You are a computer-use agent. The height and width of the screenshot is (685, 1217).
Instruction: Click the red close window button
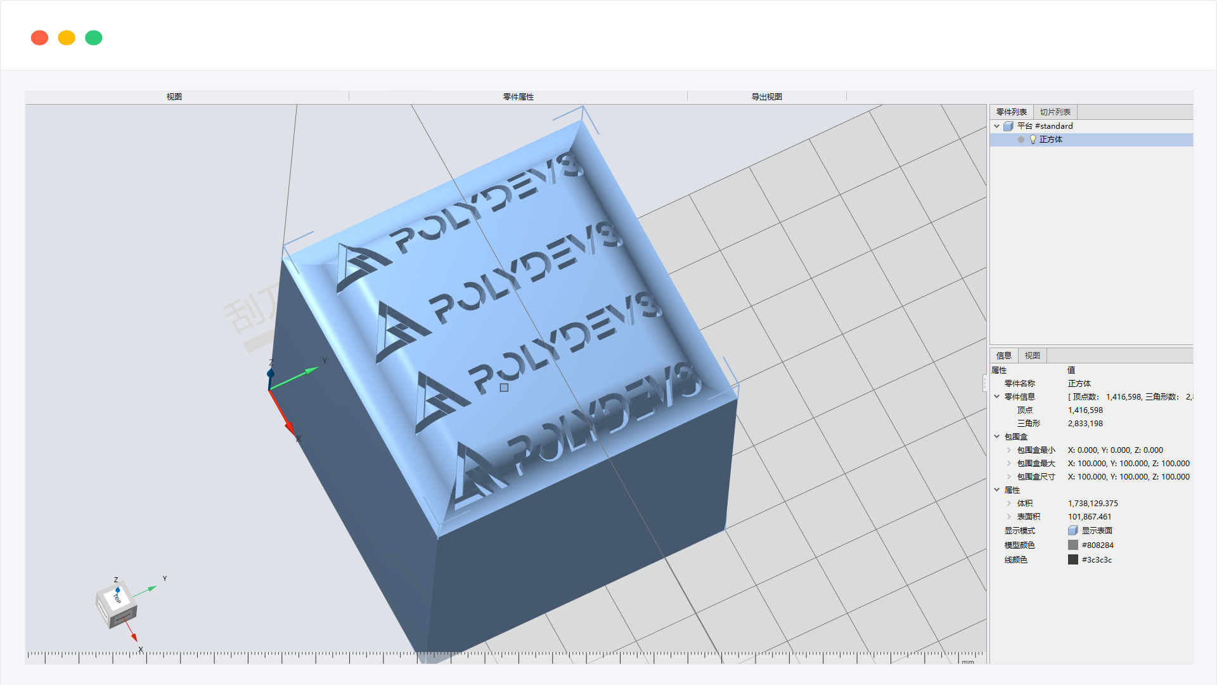point(39,38)
